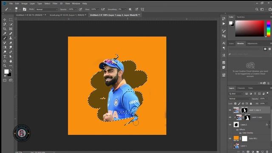
Task: Switch to the Paths tab
Action: pos(250,88)
